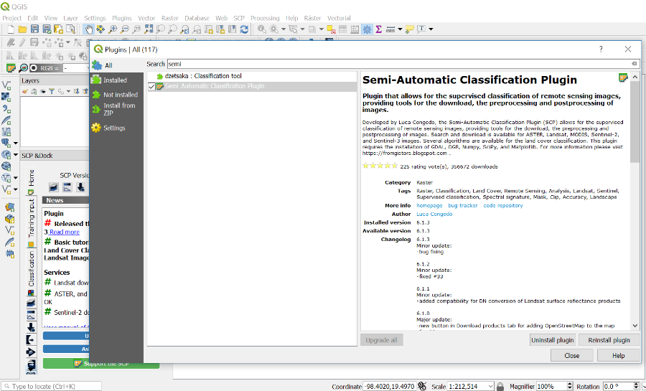Image resolution: width=646 pixels, height=391 pixels.
Task: Click the Add Raster Layer icon
Action: coord(6,97)
